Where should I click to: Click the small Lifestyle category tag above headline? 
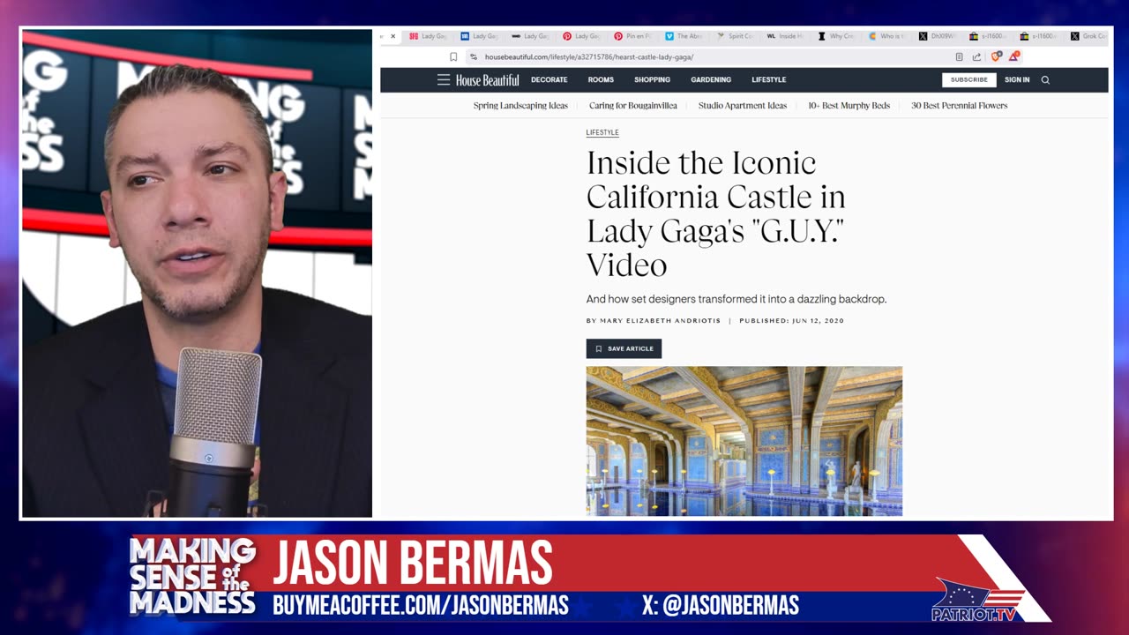(602, 132)
